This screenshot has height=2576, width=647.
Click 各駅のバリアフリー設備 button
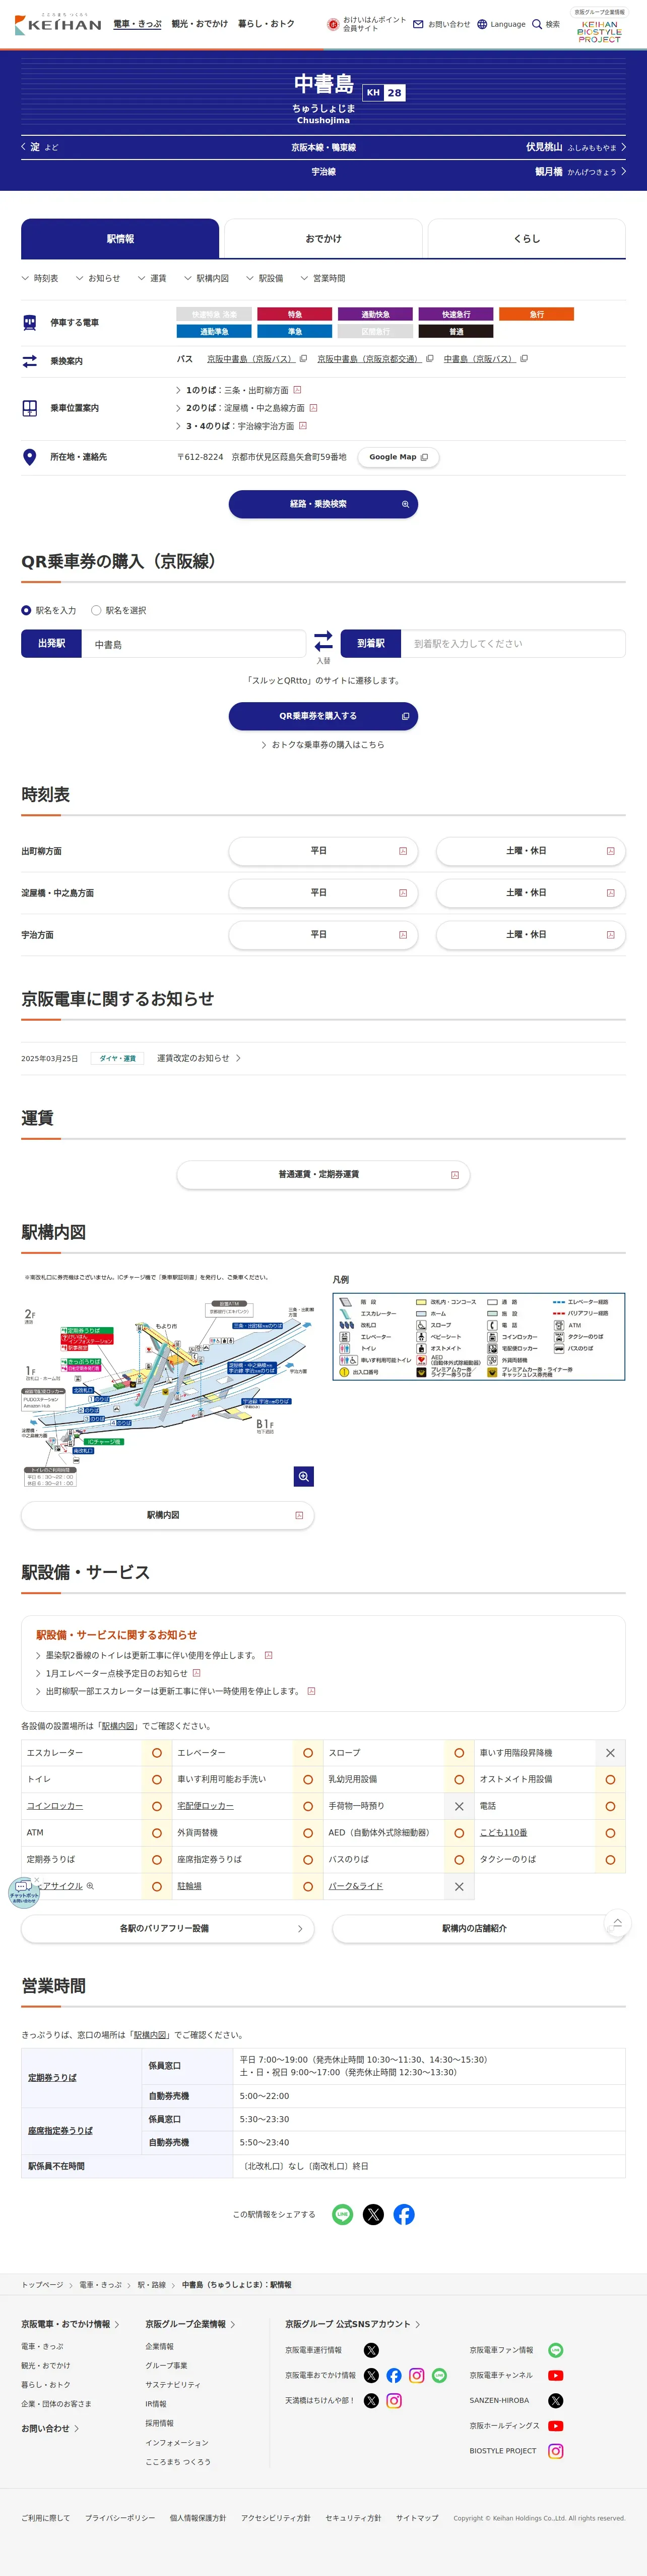click(168, 1928)
